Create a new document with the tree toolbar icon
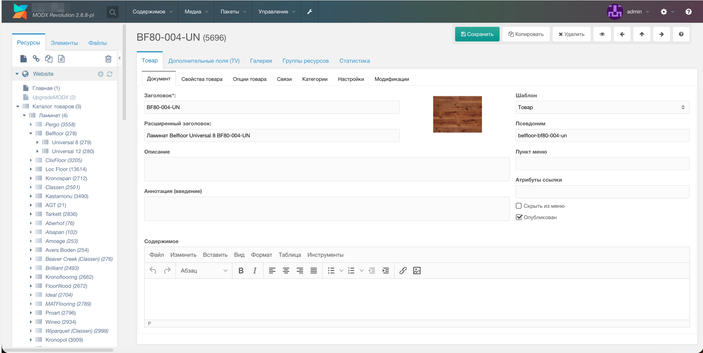703x353 pixels. coord(24,59)
